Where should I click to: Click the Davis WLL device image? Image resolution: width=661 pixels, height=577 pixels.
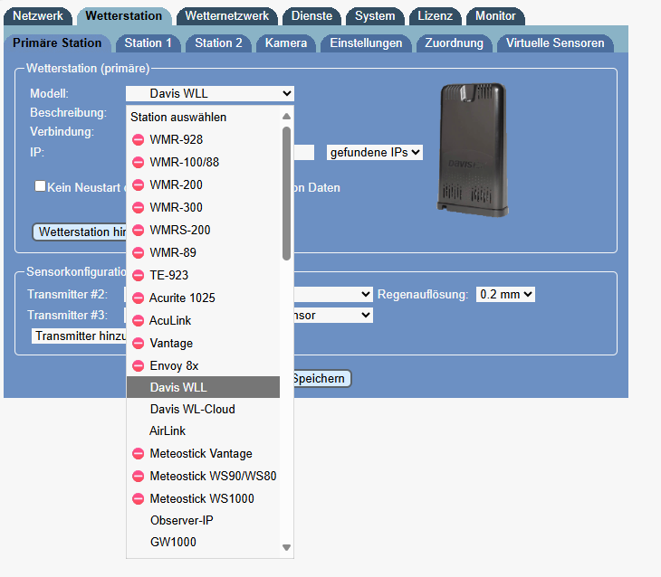[473, 150]
